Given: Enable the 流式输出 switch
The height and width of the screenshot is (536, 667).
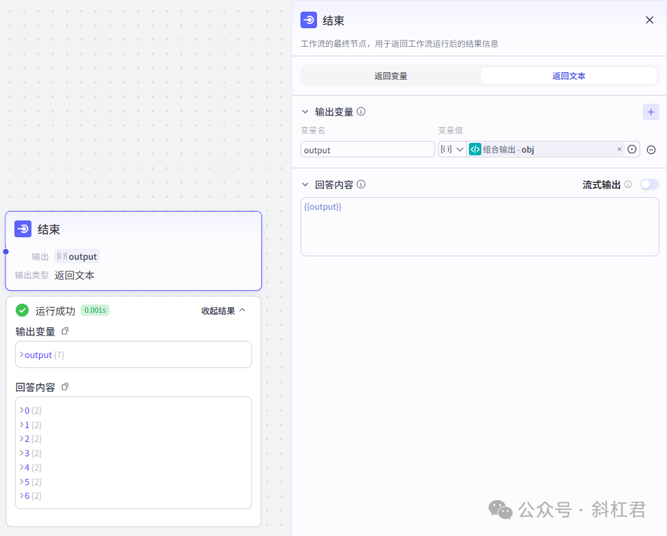Looking at the screenshot, I should coord(650,184).
